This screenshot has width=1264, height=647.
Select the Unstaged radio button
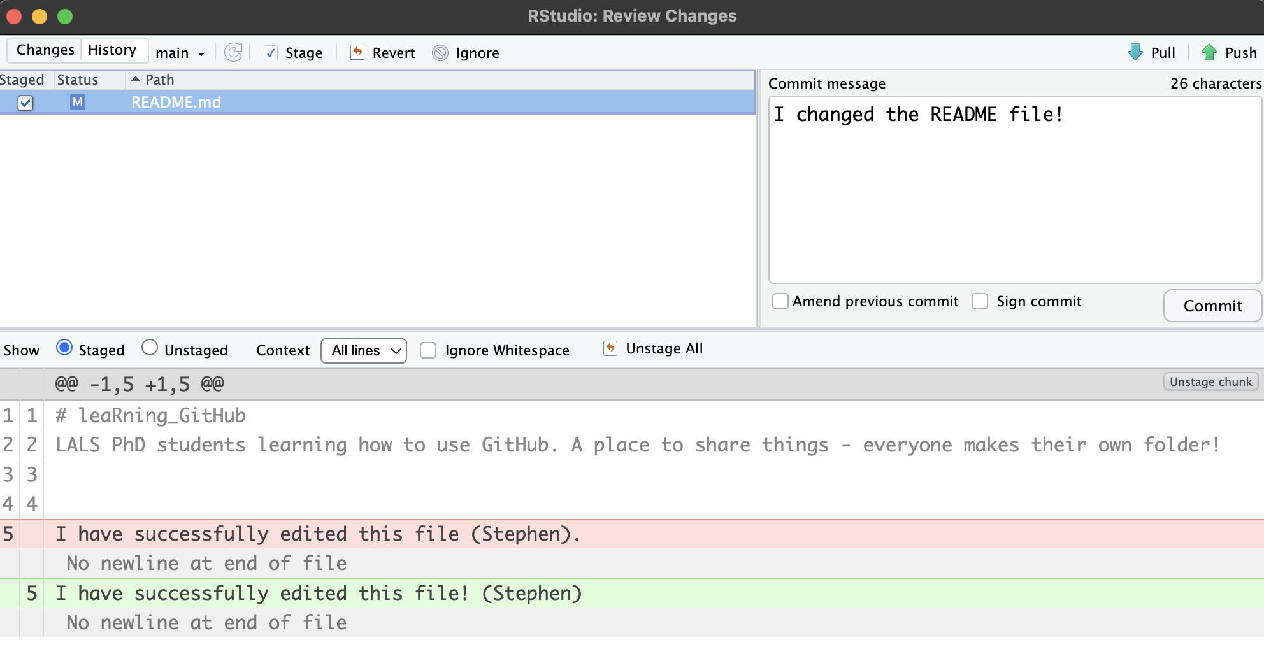click(150, 348)
